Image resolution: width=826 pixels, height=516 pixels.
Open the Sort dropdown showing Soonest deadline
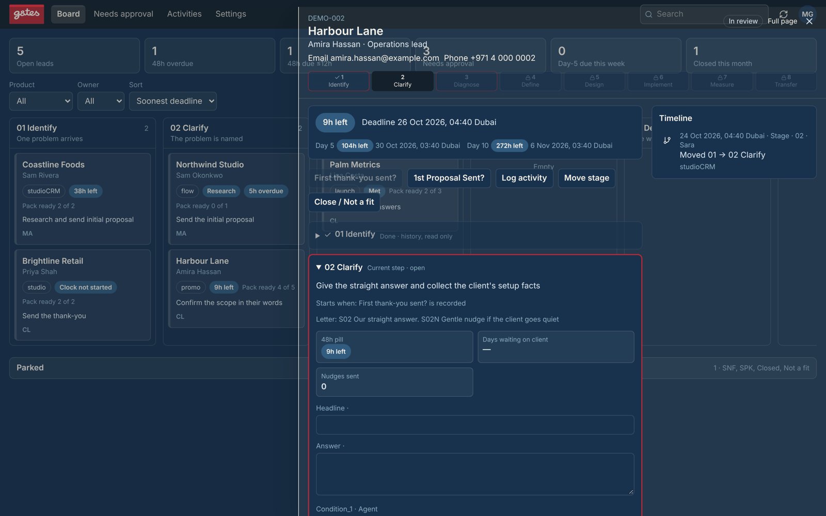172,101
